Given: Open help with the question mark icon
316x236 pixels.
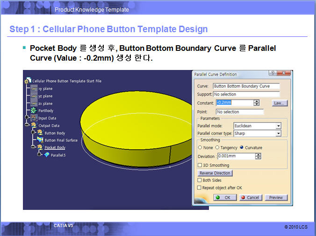Looking at the screenshot, I should pos(272,74).
